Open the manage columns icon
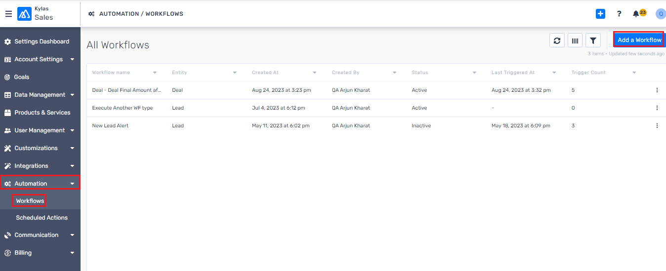This screenshot has width=666, height=271. (575, 40)
